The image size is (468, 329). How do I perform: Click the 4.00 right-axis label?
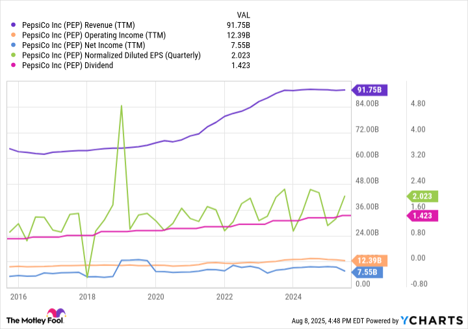tap(418, 130)
